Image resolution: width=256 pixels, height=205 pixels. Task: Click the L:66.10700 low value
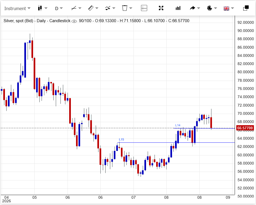point(155,21)
